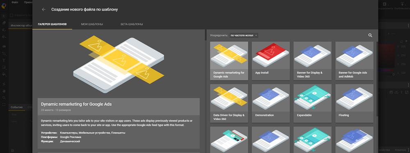Choose the Floating template
Screen dimensions: 410x153
click(x=355, y=103)
